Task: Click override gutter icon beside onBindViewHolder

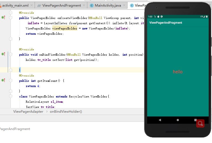Action: click(3, 54)
